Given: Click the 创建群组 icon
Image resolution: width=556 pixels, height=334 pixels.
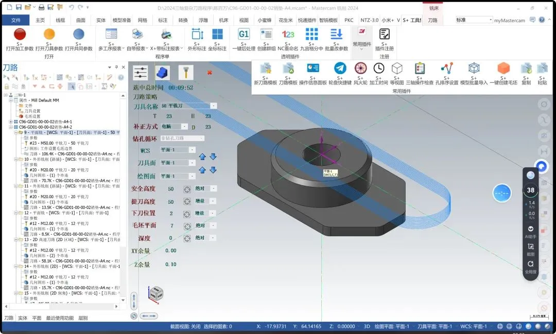Looking at the screenshot, I should [266, 34].
